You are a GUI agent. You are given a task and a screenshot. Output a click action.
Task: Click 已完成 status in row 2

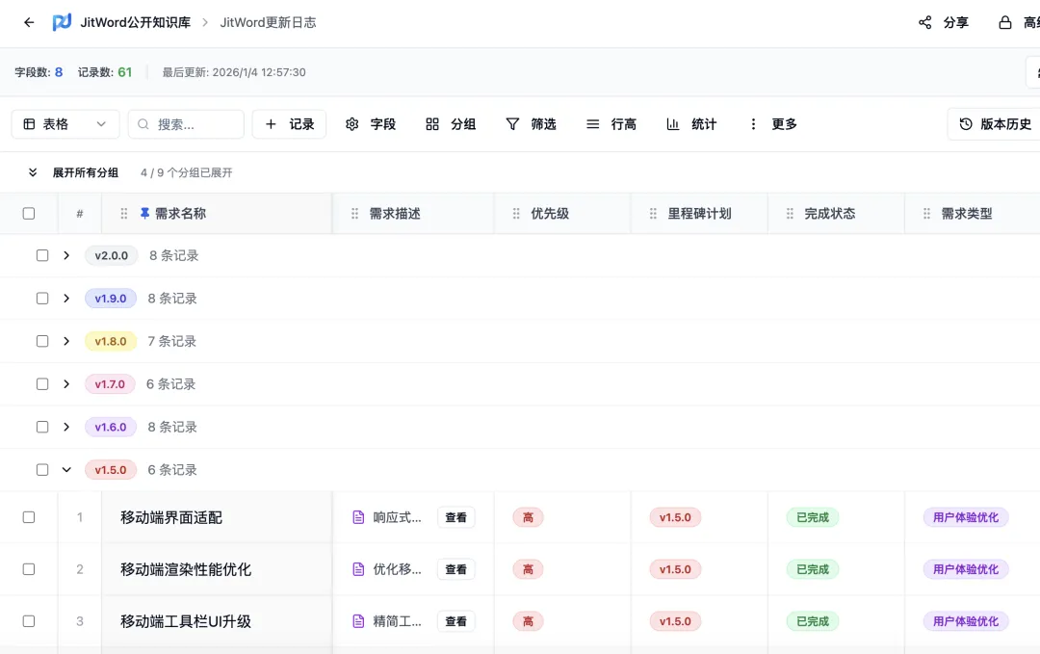(813, 569)
